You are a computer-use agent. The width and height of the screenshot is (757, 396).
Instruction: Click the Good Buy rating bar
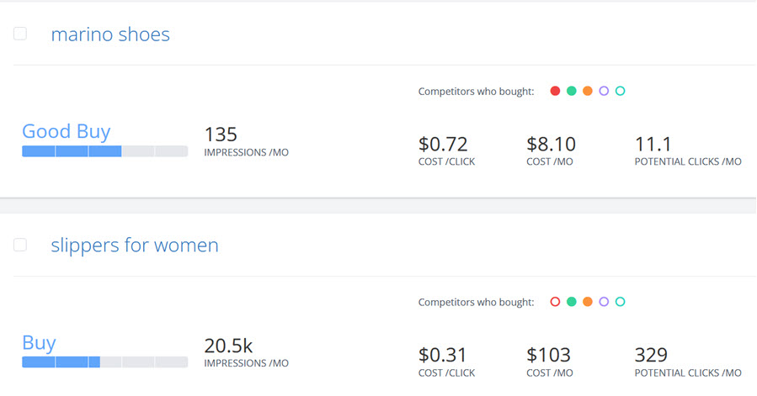point(104,151)
